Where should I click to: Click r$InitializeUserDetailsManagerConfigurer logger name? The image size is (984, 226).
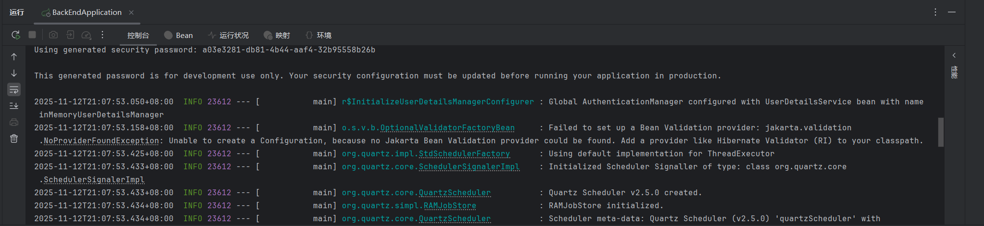438,102
